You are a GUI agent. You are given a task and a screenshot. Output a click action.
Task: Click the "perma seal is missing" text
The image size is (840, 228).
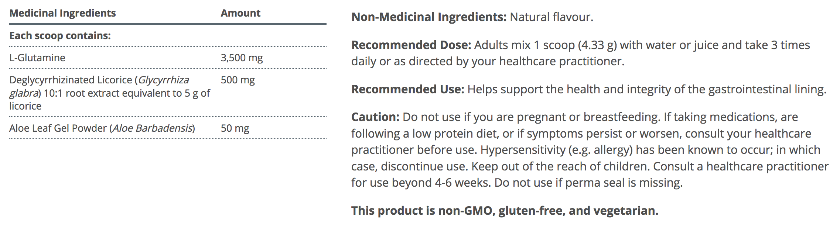(624, 183)
